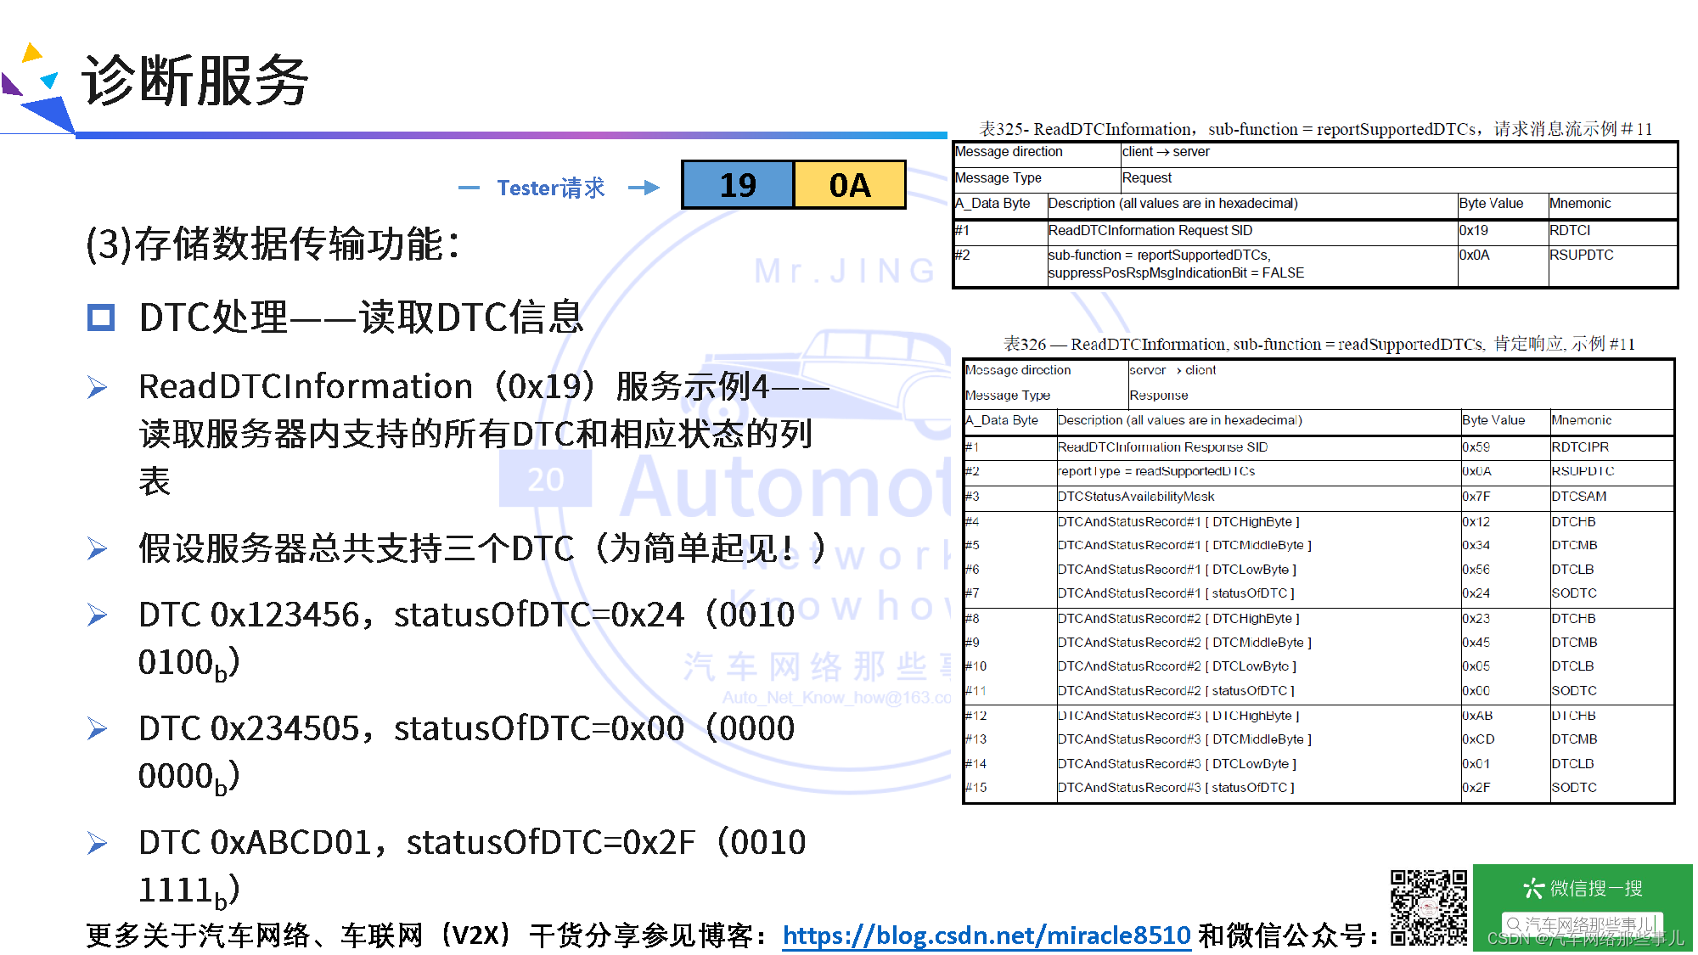The height and width of the screenshot is (955, 1698).
Task: Click arrow bullet before 假设服务器 line
Action: pyautogui.click(x=98, y=549)
